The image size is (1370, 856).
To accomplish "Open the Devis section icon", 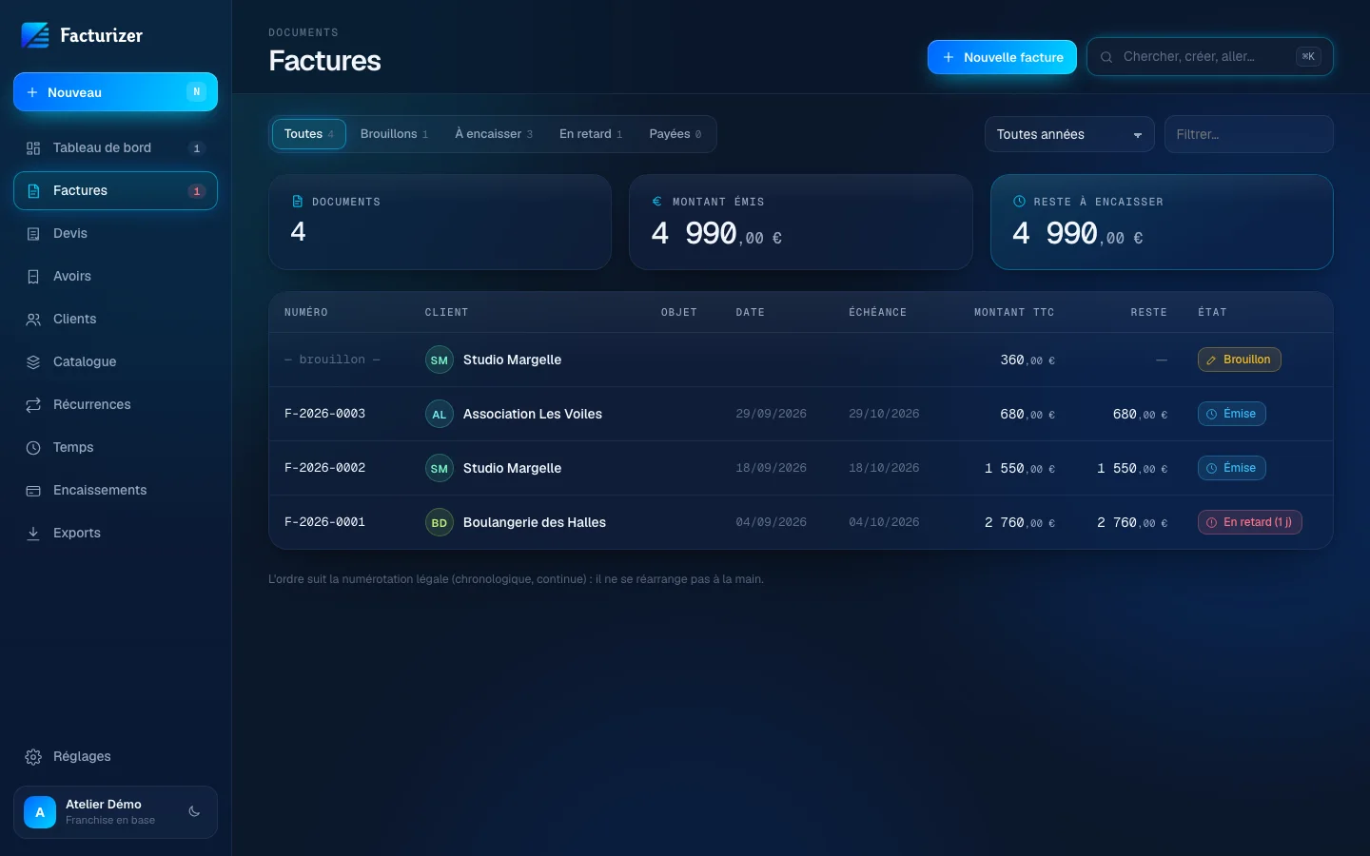I will click(33, 233).
